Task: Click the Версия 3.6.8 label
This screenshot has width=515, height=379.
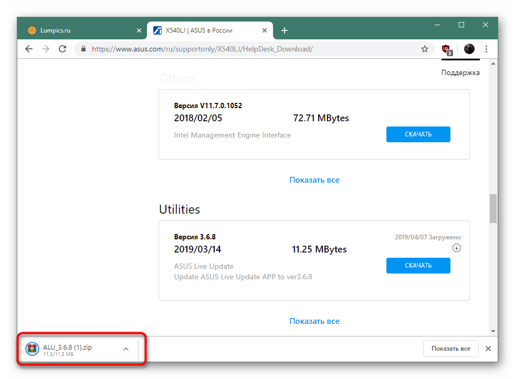Action: [195, 237]
